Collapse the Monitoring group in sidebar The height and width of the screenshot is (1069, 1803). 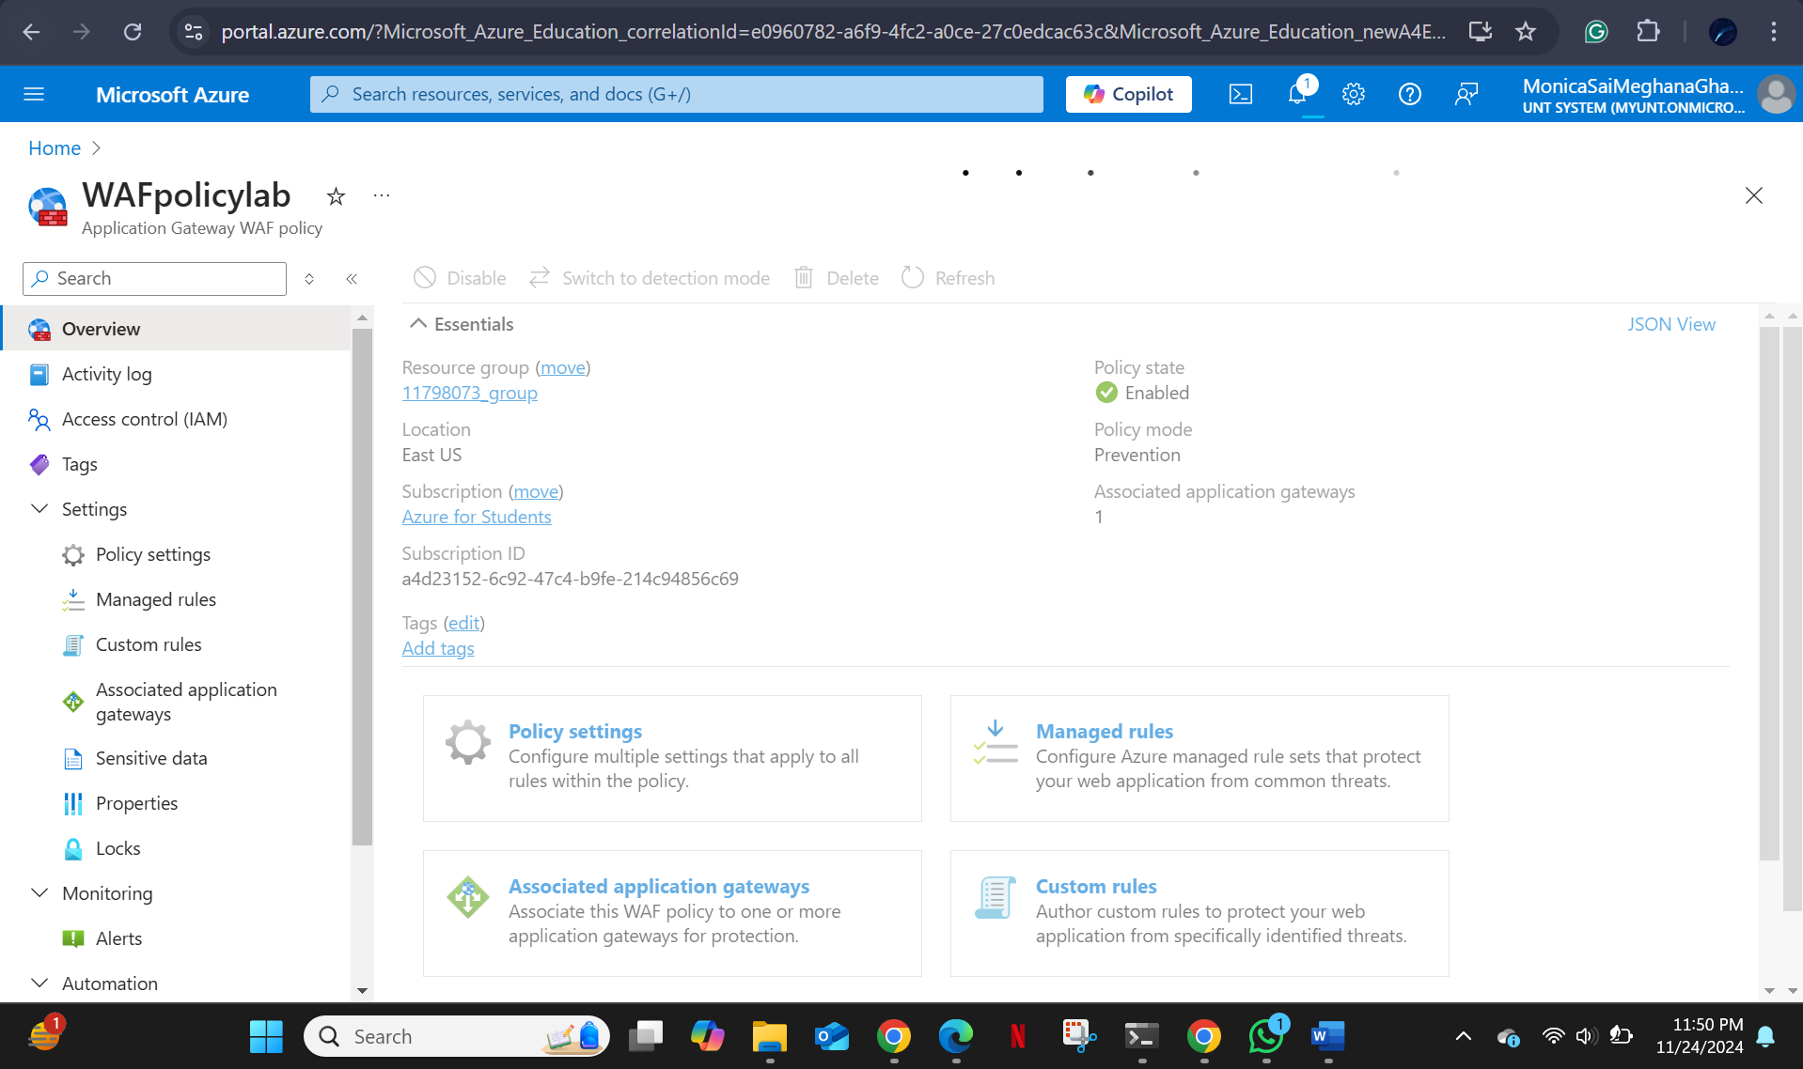39,893
